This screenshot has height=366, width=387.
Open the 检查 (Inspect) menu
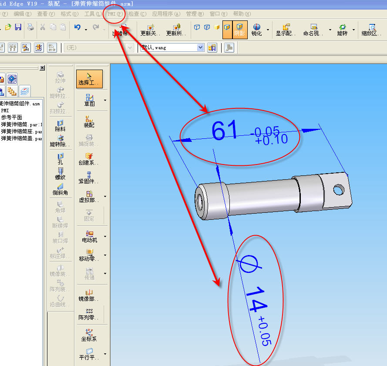click(138, 14)
